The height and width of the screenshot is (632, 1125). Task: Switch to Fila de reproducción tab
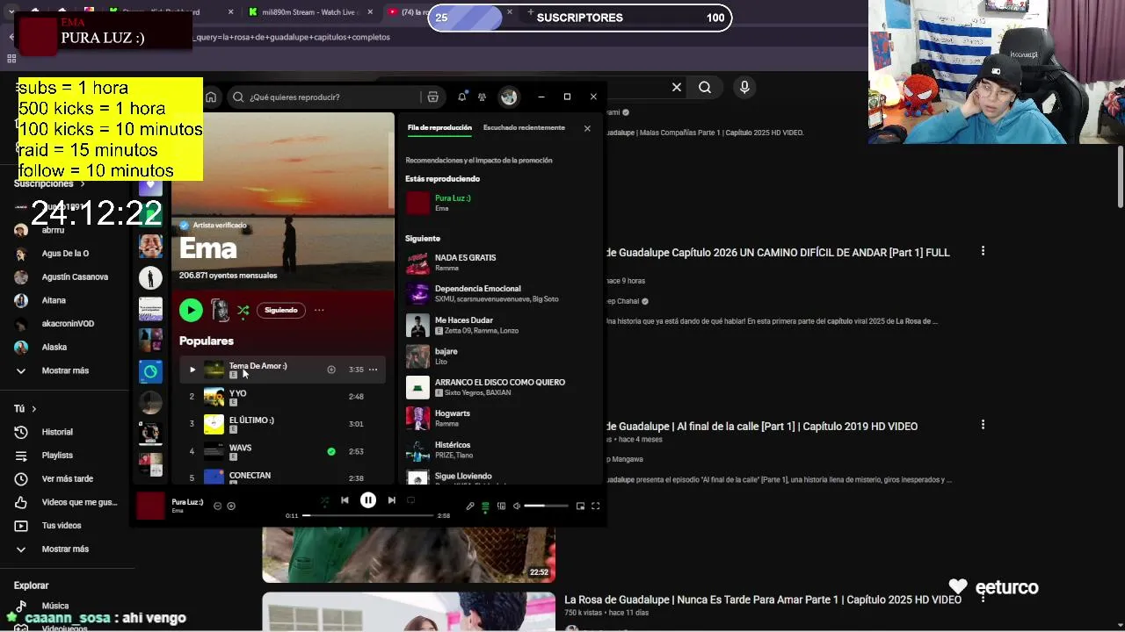click(439, 128)
